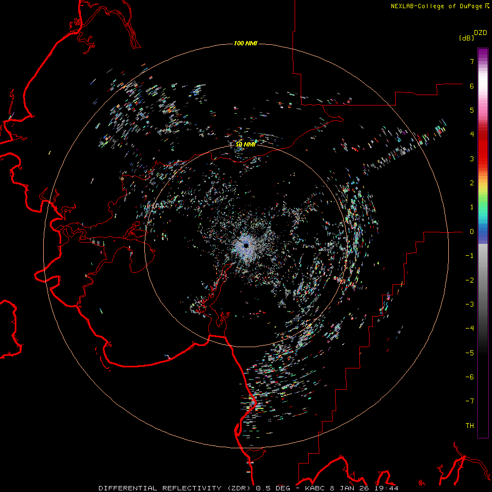Click the 7 value on color scale

tap(472, 61)
